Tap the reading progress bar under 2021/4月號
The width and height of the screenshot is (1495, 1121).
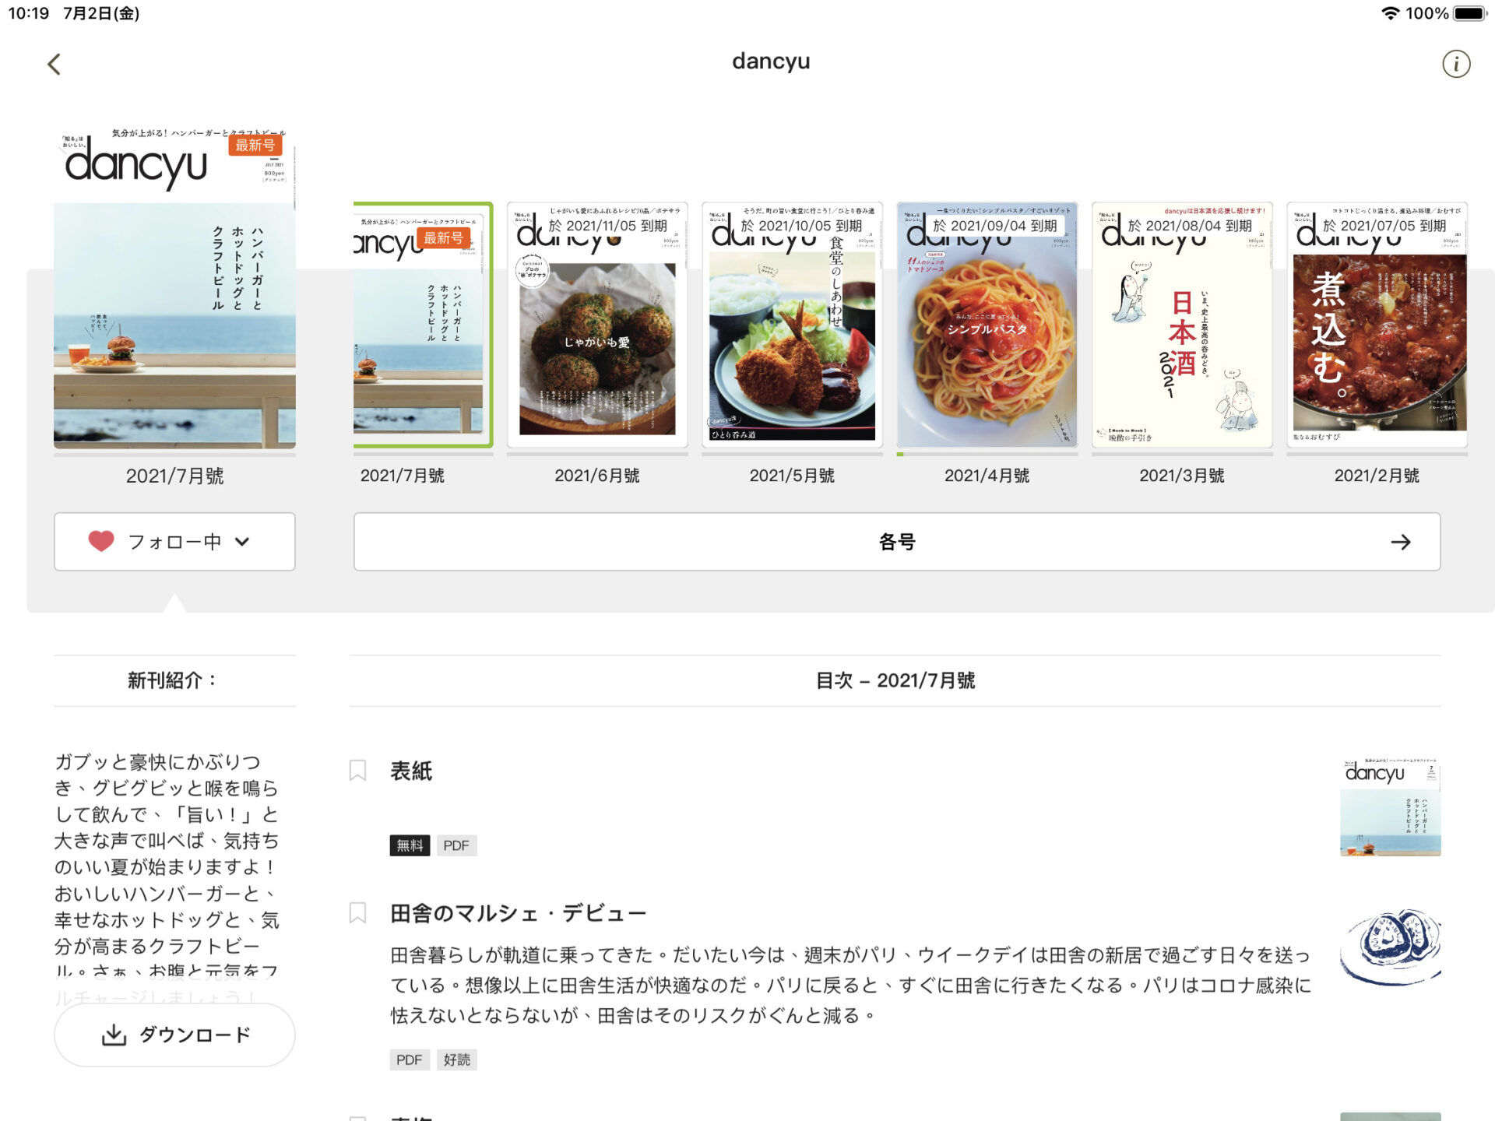coord(987,454)
